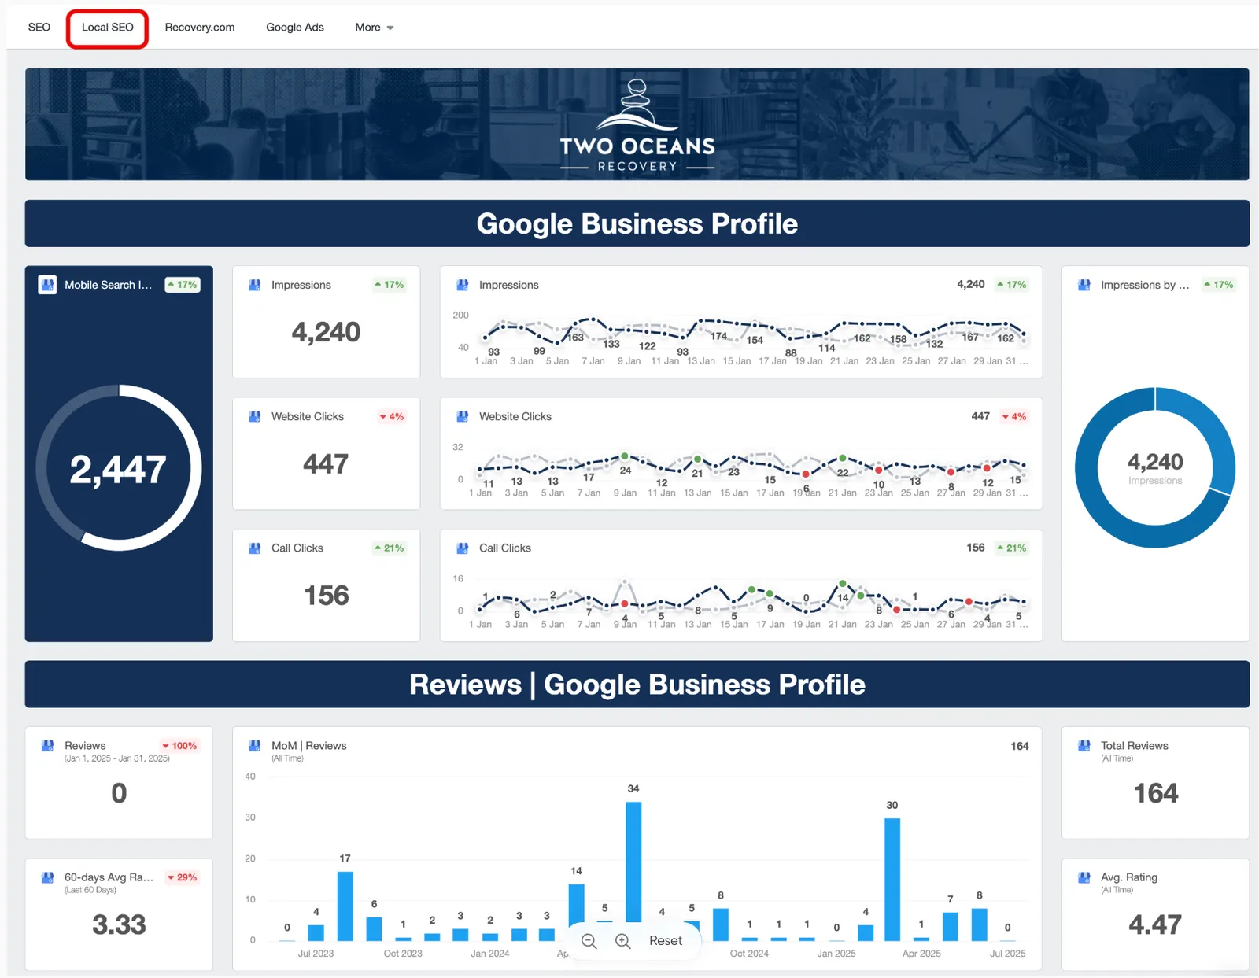
Task: Click the Mobile Search card title
Action: pos(108,285)
